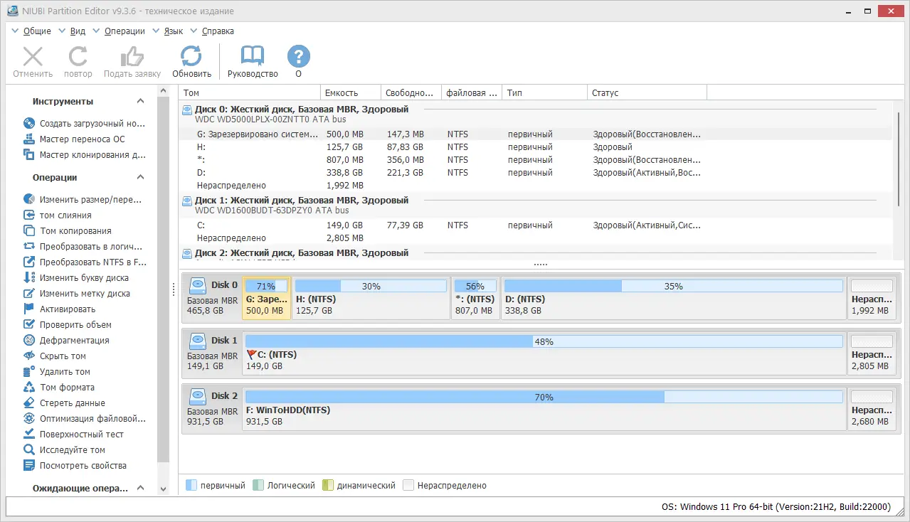Screen dimensions: 910x522
Task: Select D: (NTFS) partition block on Disk 0
Action: tap(673, 299)
